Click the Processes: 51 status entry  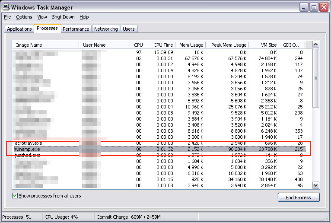coord(17,217)
